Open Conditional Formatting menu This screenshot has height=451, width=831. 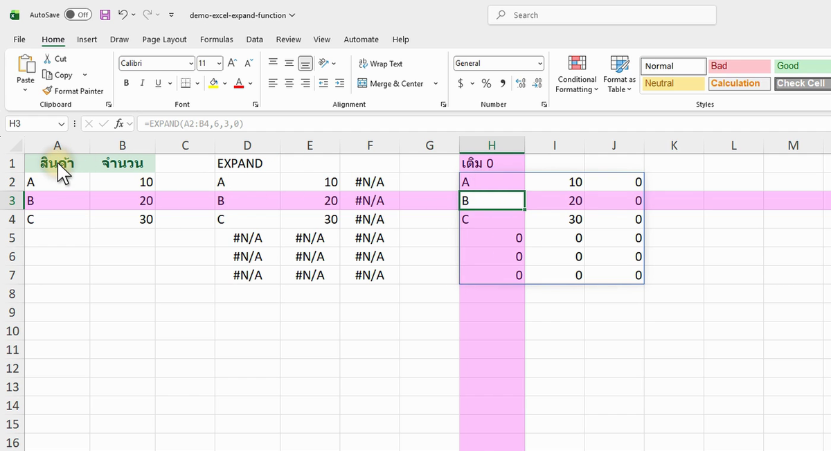tap(578, 74)
